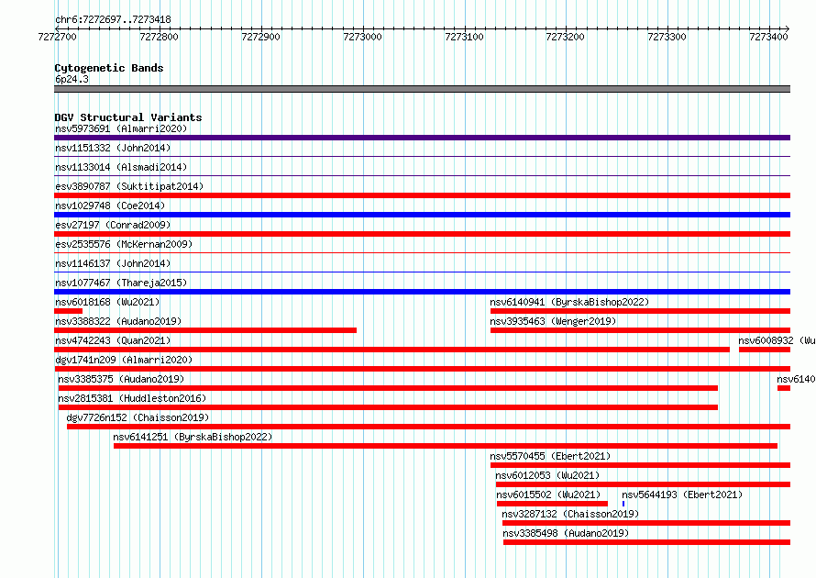Click the nsv5570455 (Ebert2021) label

[x=550, y=456]
